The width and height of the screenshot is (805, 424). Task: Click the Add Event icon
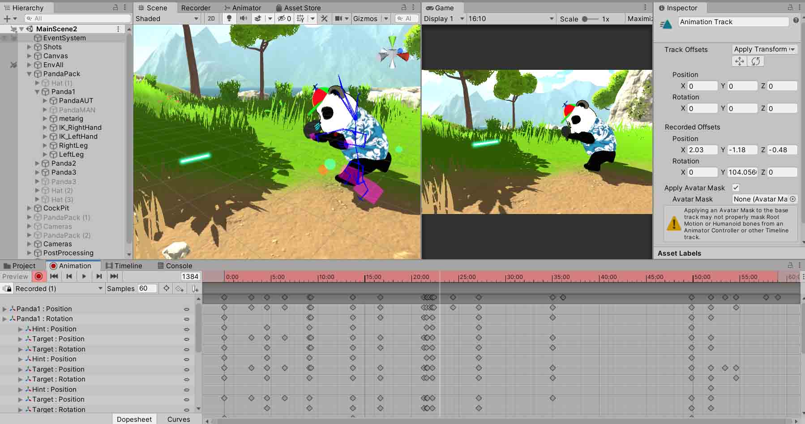tap(195, 289)
